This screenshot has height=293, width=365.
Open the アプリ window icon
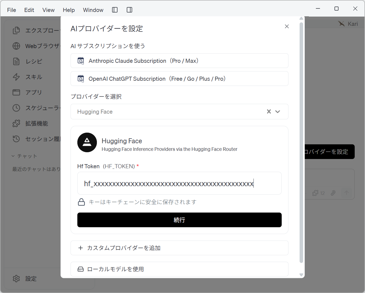[16, 92]
